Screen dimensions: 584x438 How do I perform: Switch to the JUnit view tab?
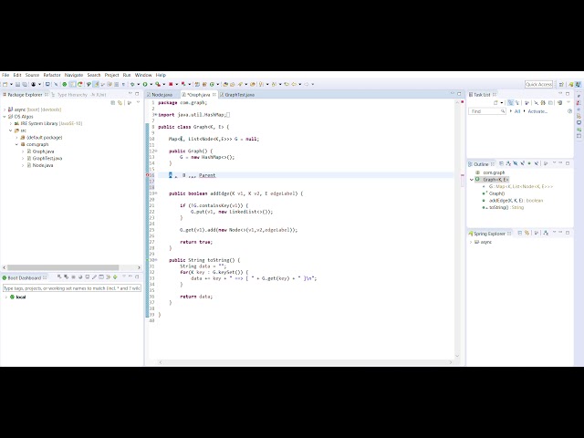pos(99,95)
